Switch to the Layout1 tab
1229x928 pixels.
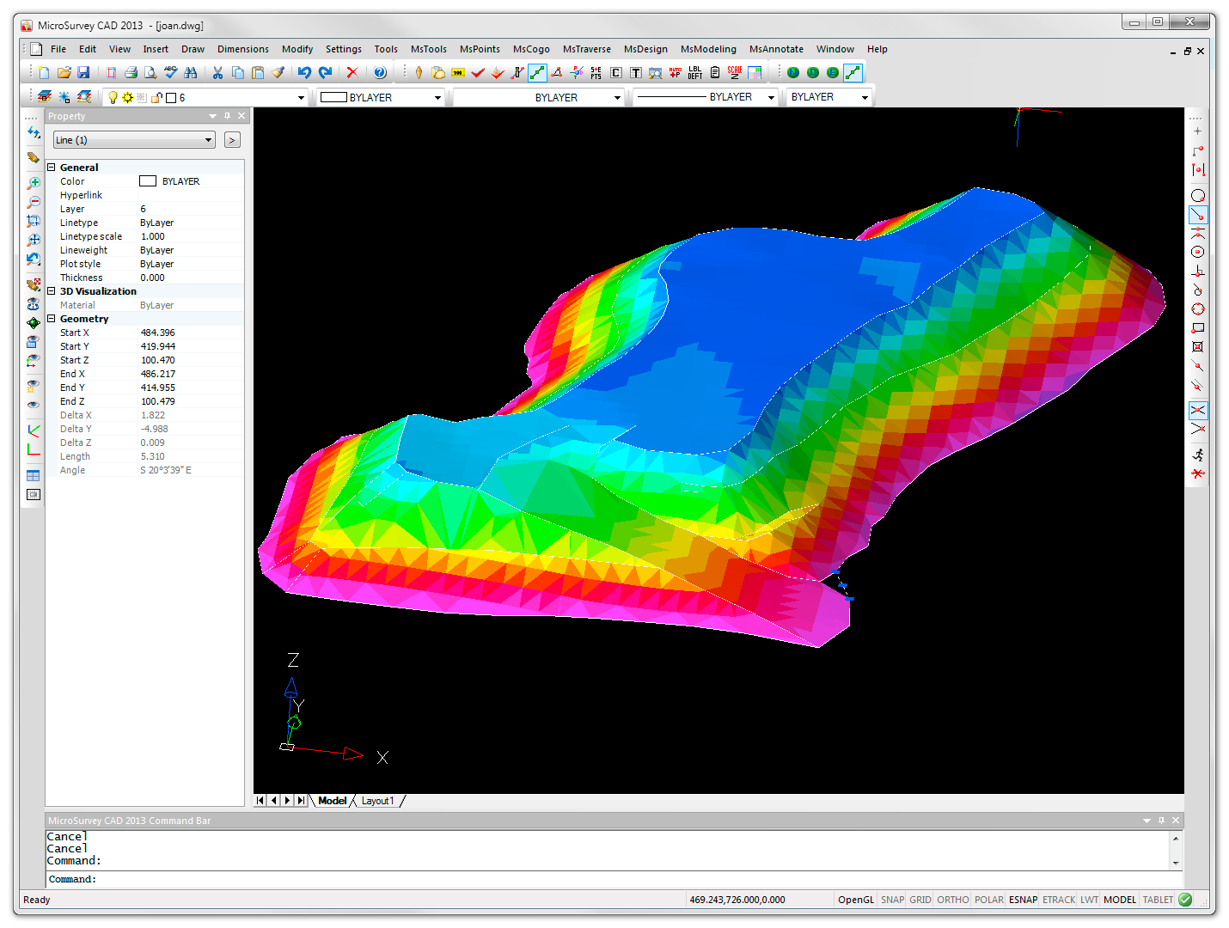377,801
